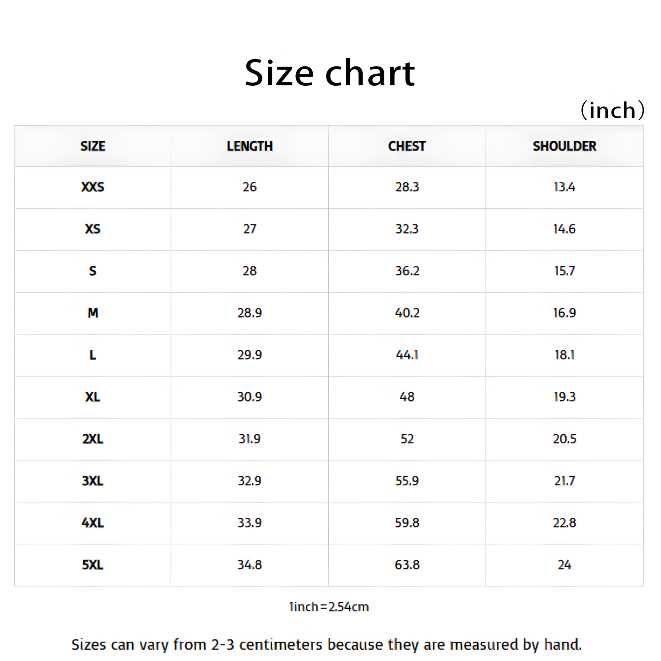
Task: Click the 2XL size label
Action: tap(93, 439)
